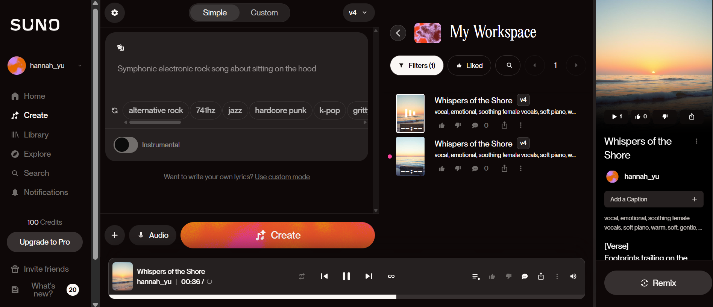Open Library in the sidebar
Screen dimensions: 713x307
point(36,135)
